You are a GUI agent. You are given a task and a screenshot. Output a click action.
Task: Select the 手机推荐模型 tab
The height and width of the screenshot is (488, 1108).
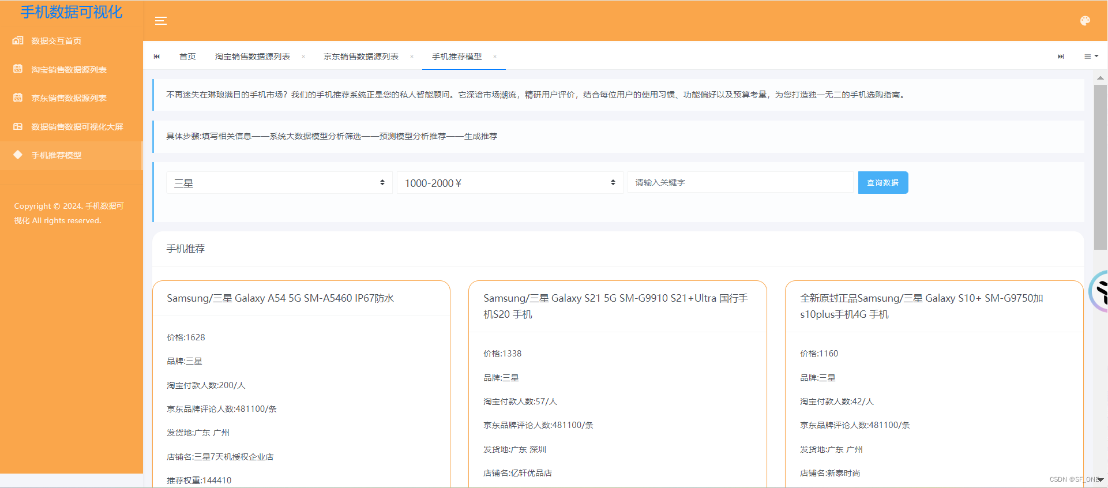click(457, 57)
